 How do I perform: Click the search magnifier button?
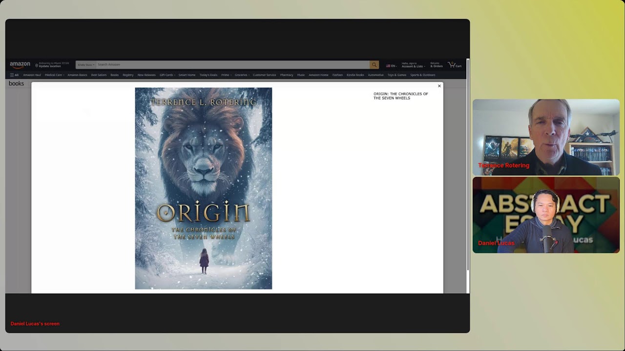[x=374, y=65]
